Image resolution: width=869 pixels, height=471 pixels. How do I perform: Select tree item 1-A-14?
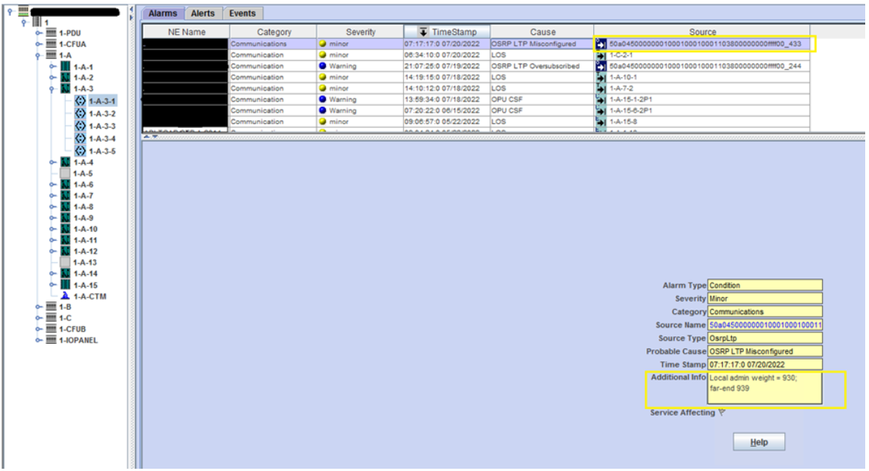tap(86, 273)
